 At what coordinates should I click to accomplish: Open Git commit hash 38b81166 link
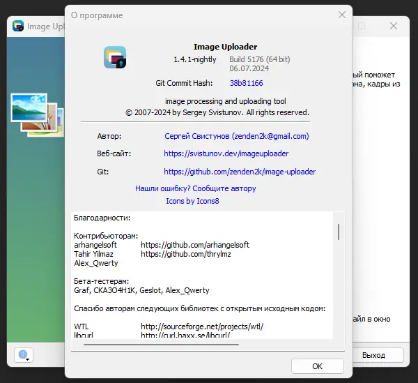(247, 83)
